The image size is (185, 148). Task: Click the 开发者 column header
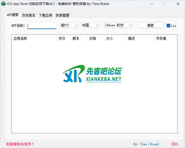pyautogui.click(x=165, y=39)
